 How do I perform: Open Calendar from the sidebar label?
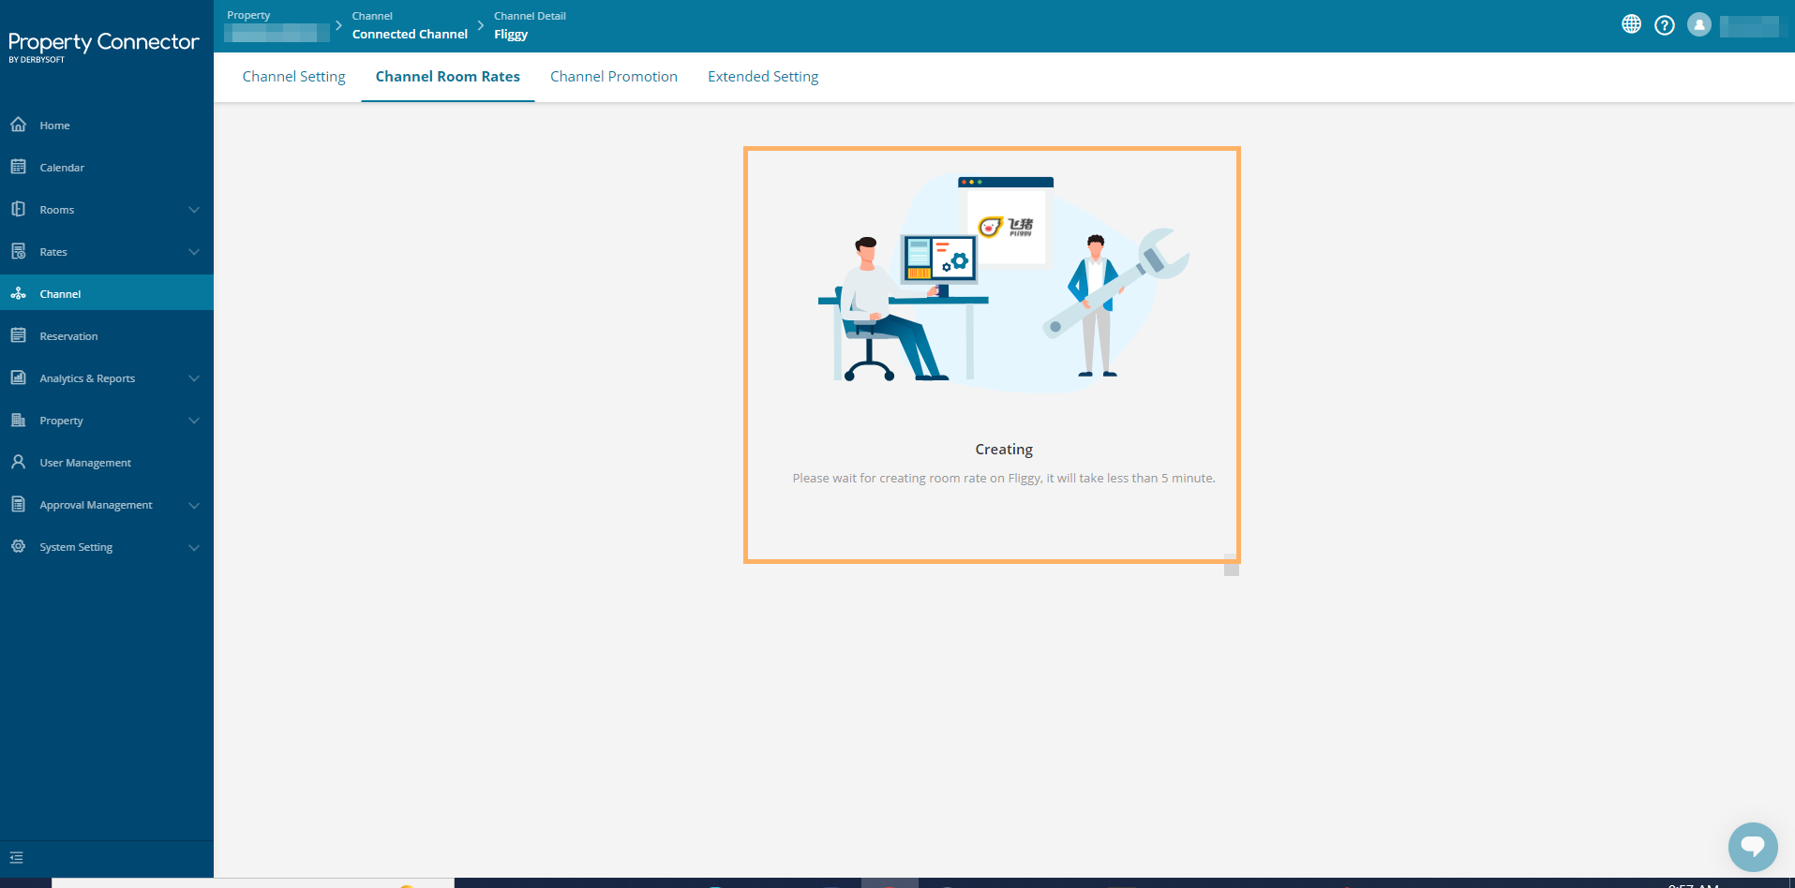(62, 168)
